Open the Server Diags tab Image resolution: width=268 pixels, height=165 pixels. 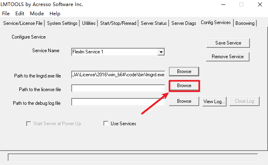click(183, 23)
